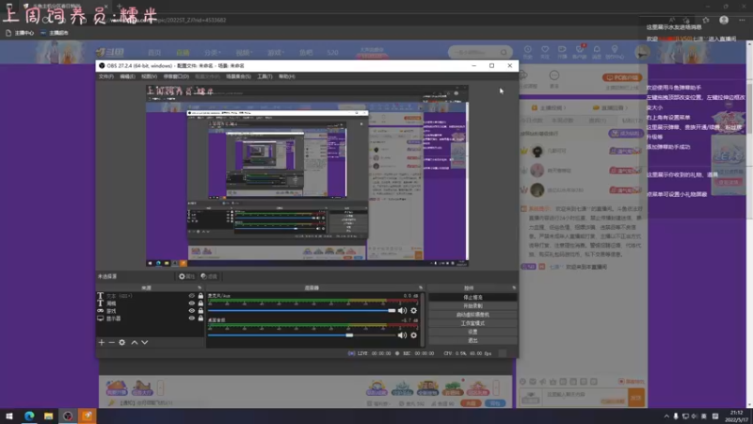Open the Scene Collection (S) menu in OBS
The height and width of the screenshot is (424, 753).
[238, 76]
